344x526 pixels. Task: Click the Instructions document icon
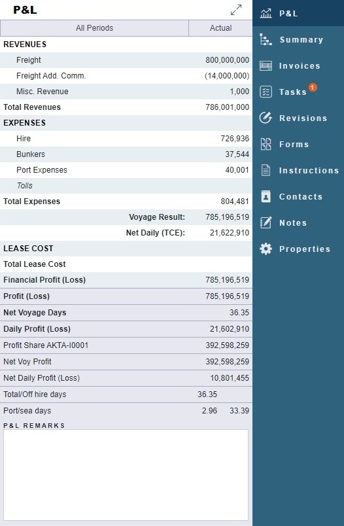click(x=266, y=170)
